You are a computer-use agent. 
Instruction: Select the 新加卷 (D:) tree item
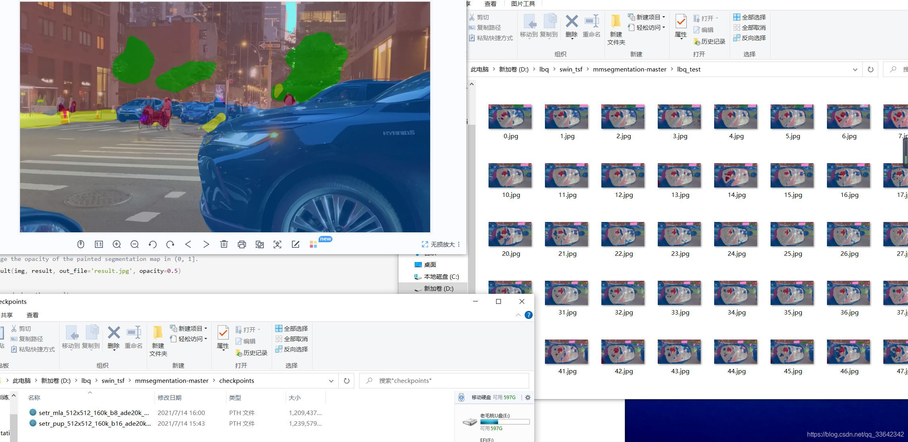[x=438, y=288]
